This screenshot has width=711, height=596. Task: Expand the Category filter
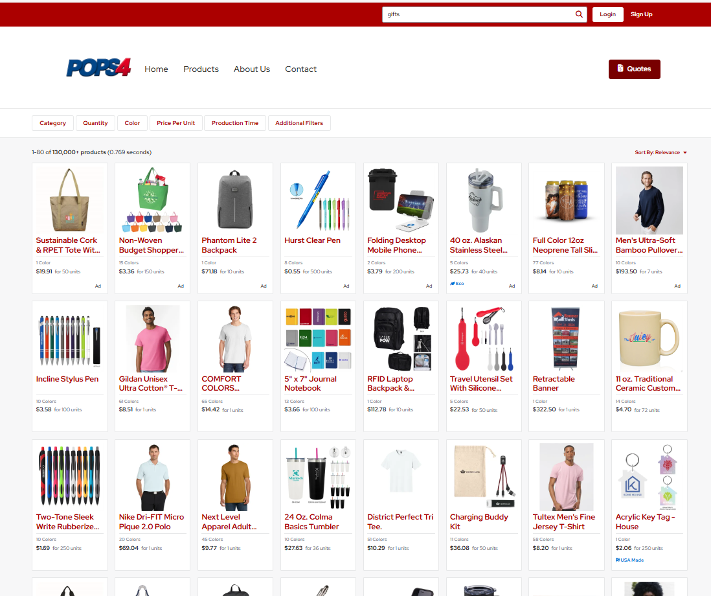[52, 123]
